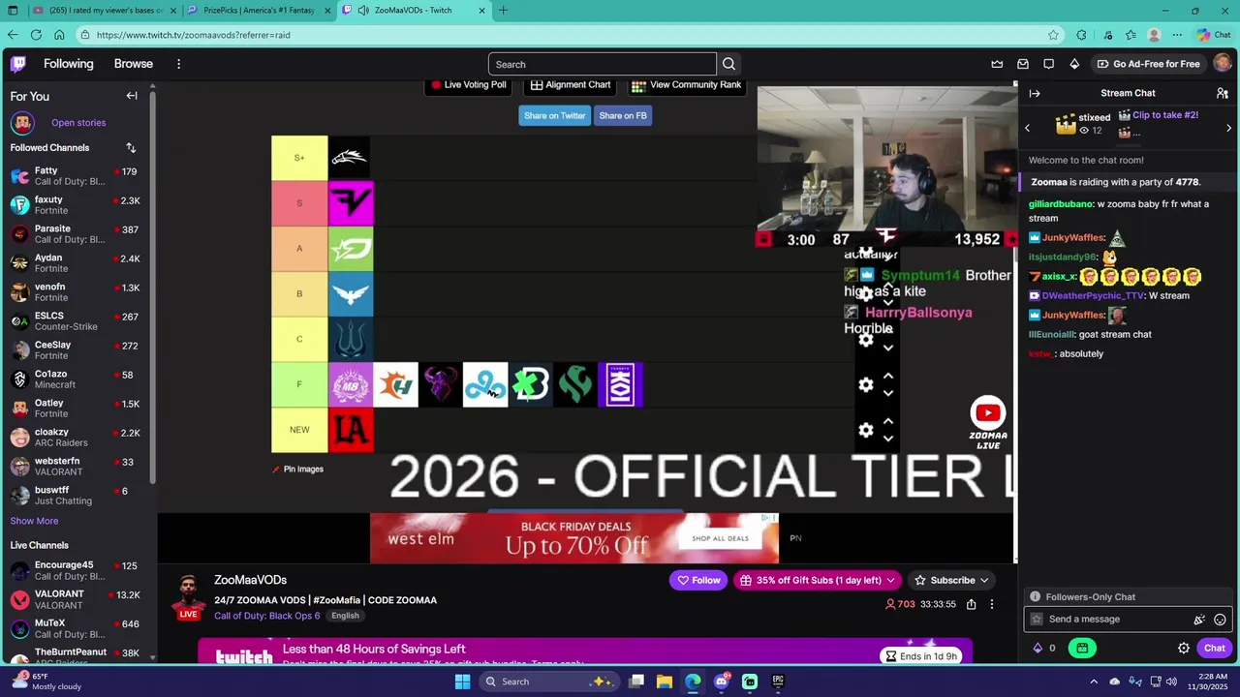Show the previous item in chat highlights carousel
Image resolution: width=1240 pixels, height=697 pixels.
(x=1028, y=128)
